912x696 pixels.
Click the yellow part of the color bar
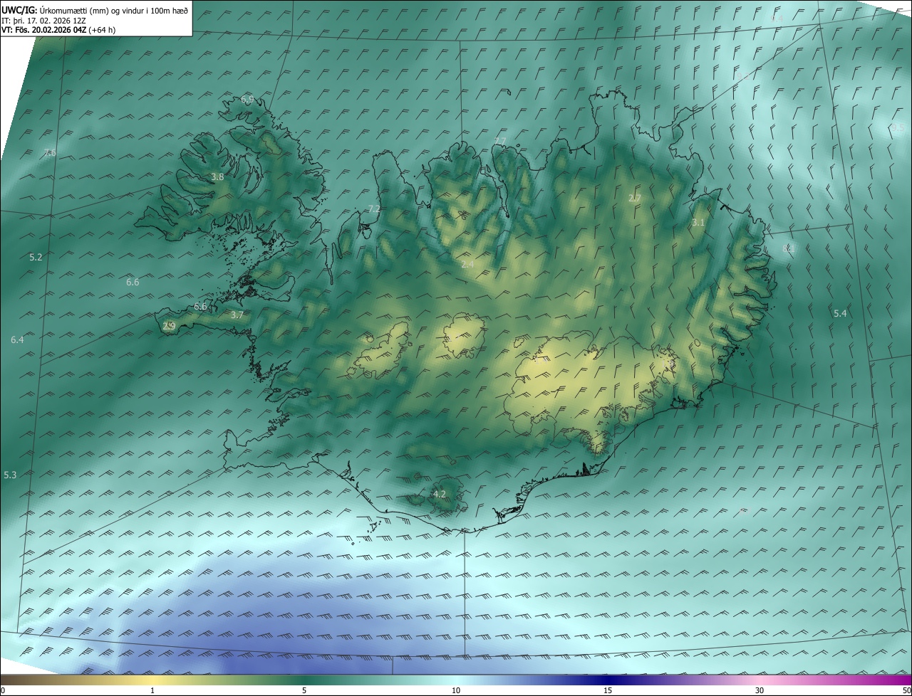pyautogui.click(x=153, y=680)
